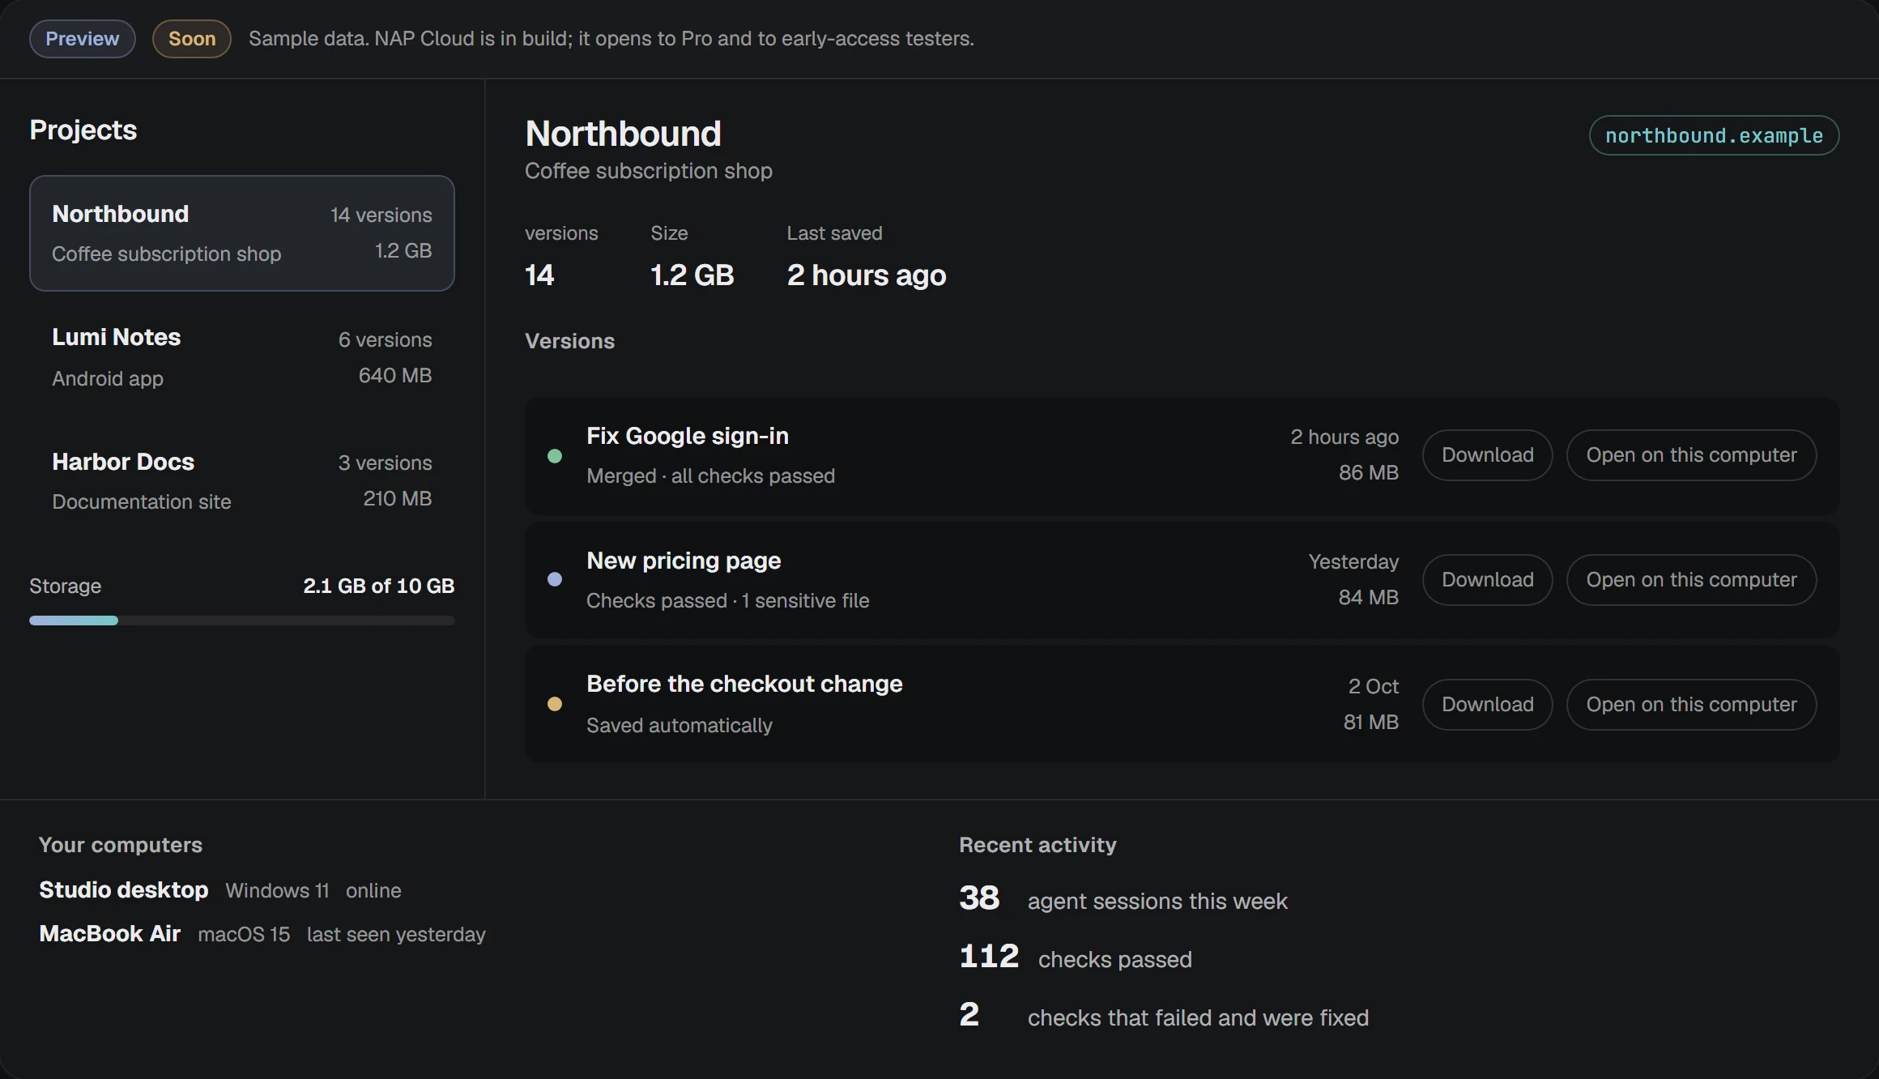Click the '3 versions' label for Harbor Docs
Screen dimensions: 1879x1079
point(385,463)
